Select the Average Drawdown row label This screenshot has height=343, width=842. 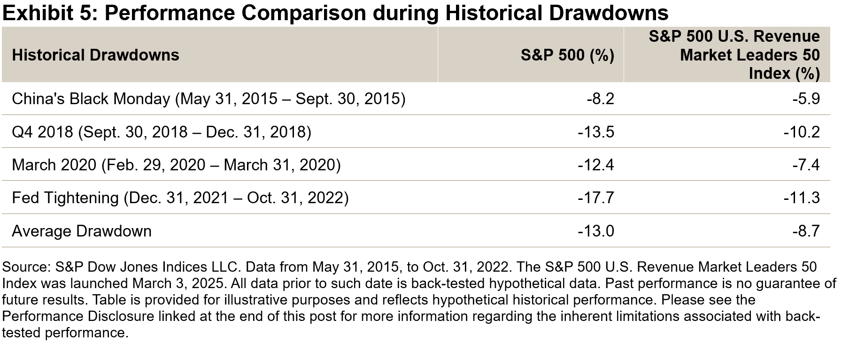82,231
